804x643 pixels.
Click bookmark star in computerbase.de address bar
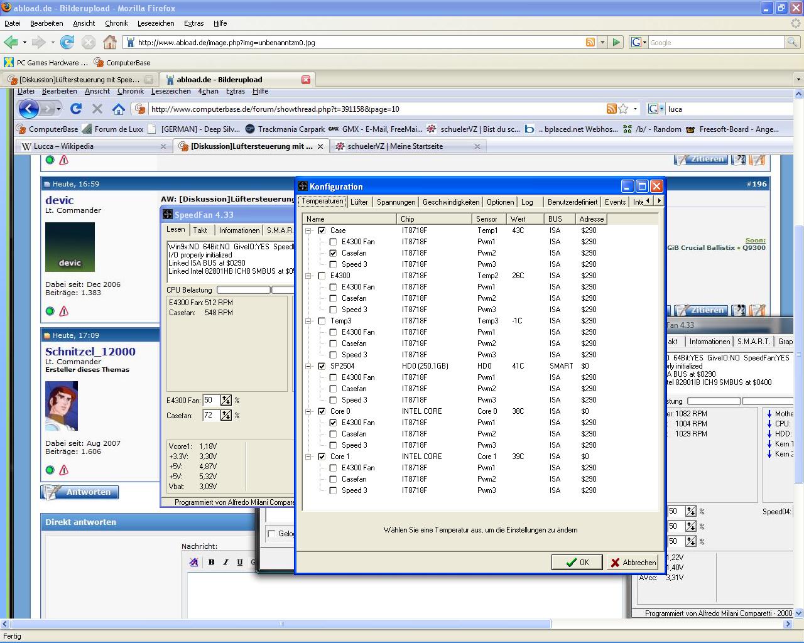pos(623,109)
